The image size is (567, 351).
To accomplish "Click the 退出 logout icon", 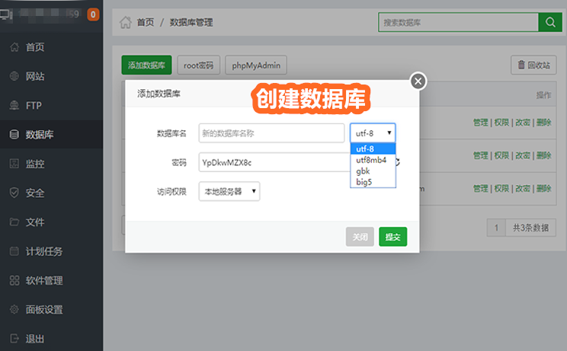I will (14, 339).
